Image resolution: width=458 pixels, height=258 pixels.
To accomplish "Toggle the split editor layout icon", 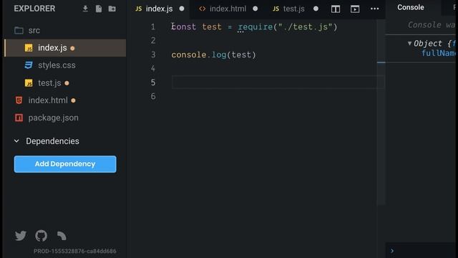I will 336,9.
